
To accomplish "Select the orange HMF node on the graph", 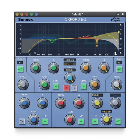I will point(97,46).
